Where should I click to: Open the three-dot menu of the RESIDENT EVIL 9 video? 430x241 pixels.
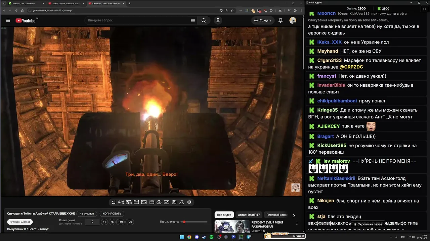point(297,223)
